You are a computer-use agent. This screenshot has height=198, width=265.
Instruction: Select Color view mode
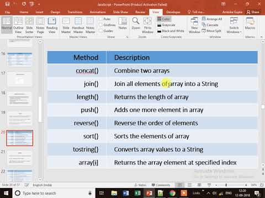163,19
